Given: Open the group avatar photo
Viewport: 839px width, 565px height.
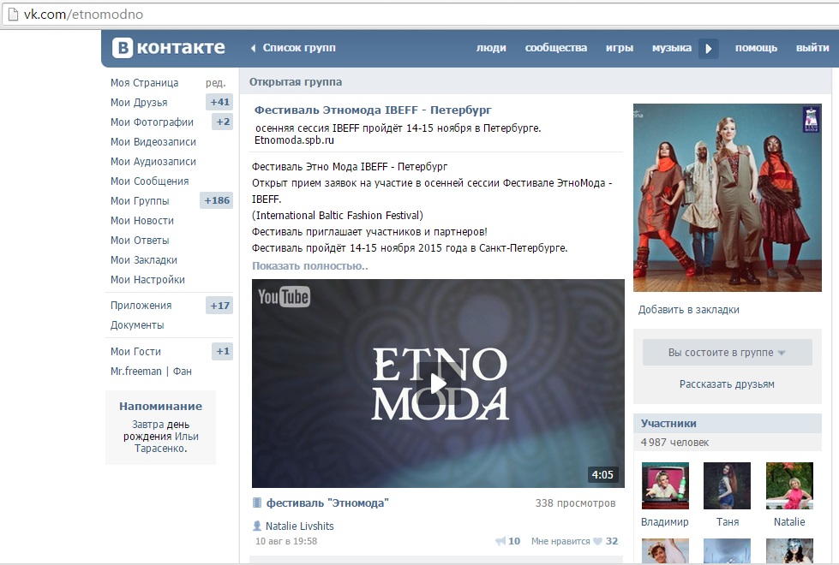Looking at the screenshot, I should (x=728, y=197).
